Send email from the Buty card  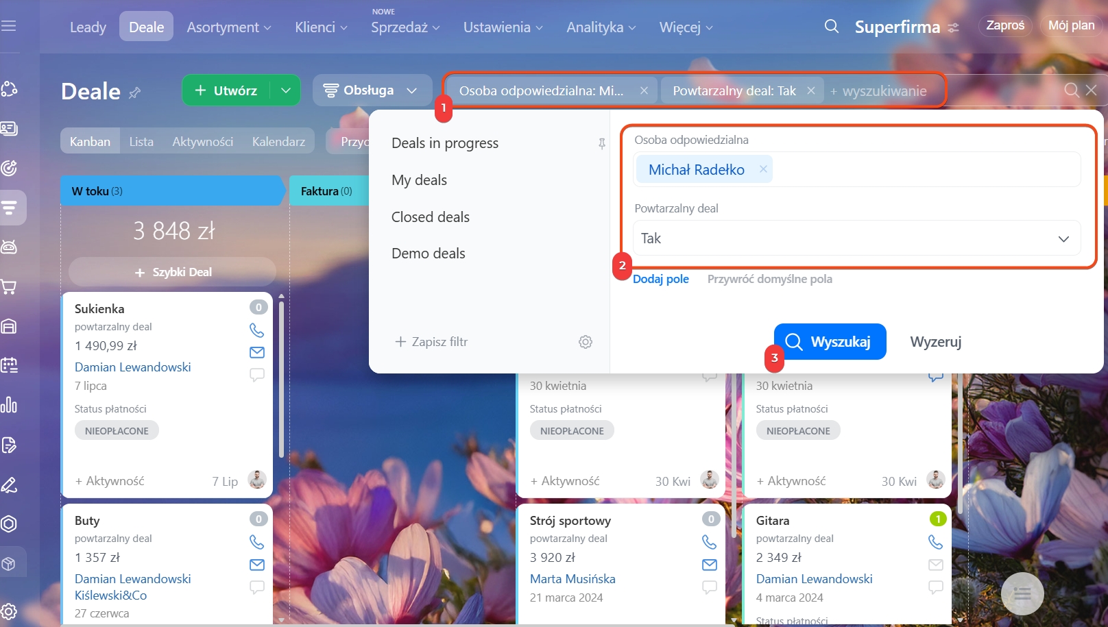click(256, 565)
